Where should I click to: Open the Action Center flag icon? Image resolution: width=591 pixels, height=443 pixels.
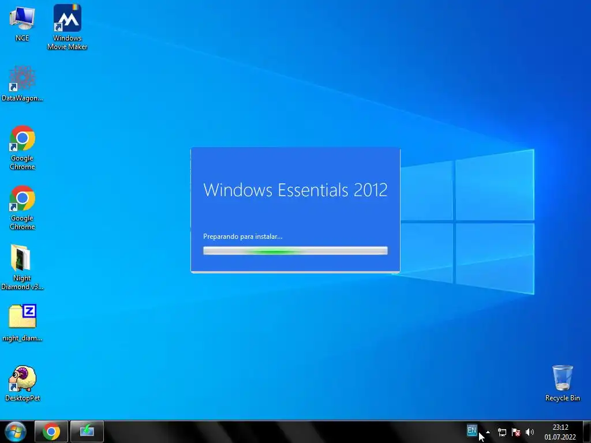(x=516, y=433)
